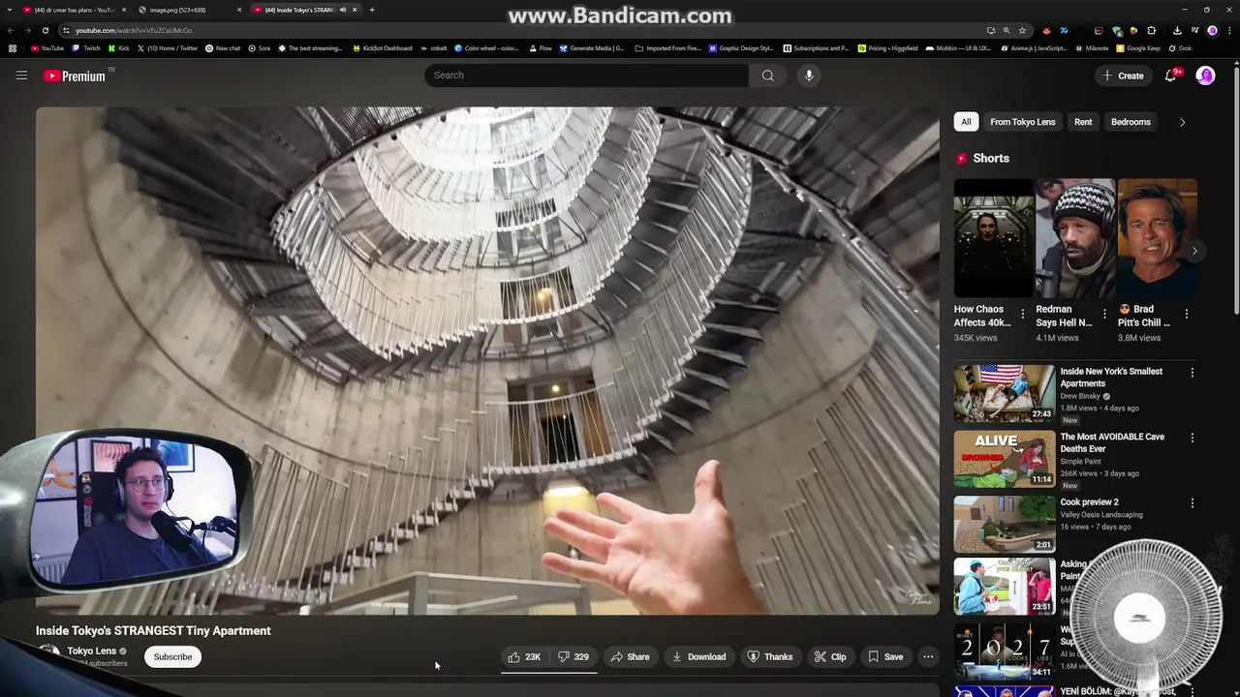
Task: Open browser downloads icon
Action: pos(1176,30)
